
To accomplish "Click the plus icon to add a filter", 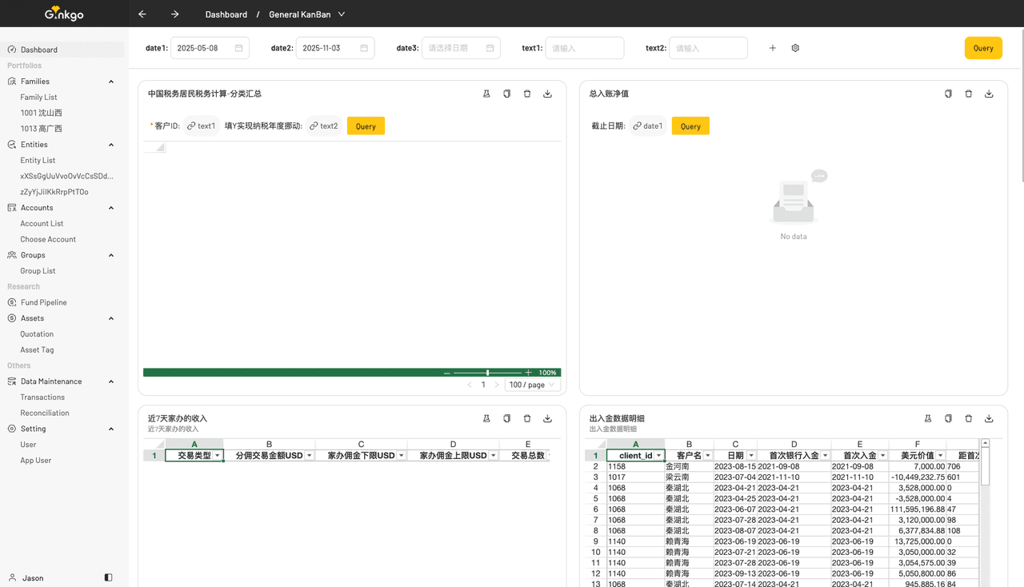I will [x=773, y=48].
